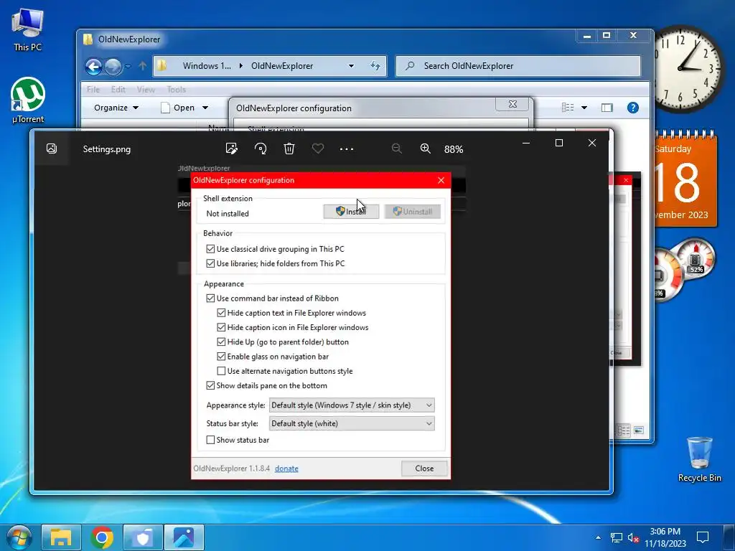735x551 pixels.
Task: Zoom in using the plus magnifier
Action: pyautogui.click(x=426, y=149)
